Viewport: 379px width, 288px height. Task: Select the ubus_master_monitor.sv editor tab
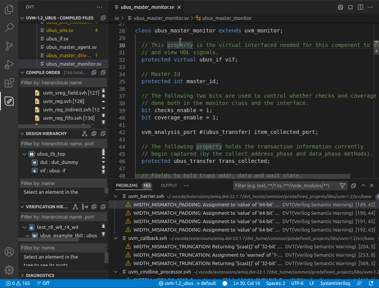click(147, 7)
